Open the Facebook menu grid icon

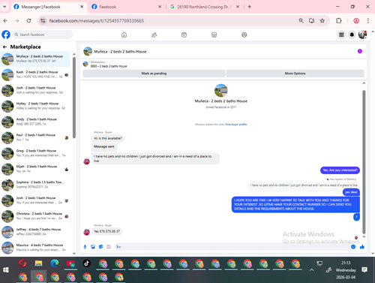[x=341, y=35]
